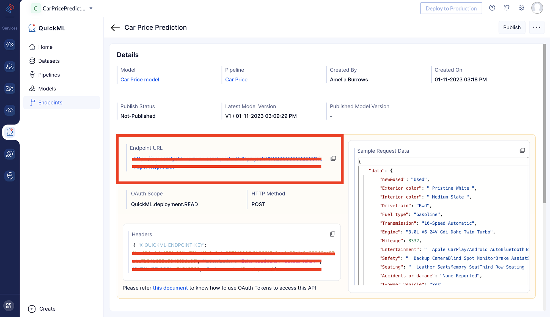Open the settings gear icon
The image size is (550, 317).
521,8
